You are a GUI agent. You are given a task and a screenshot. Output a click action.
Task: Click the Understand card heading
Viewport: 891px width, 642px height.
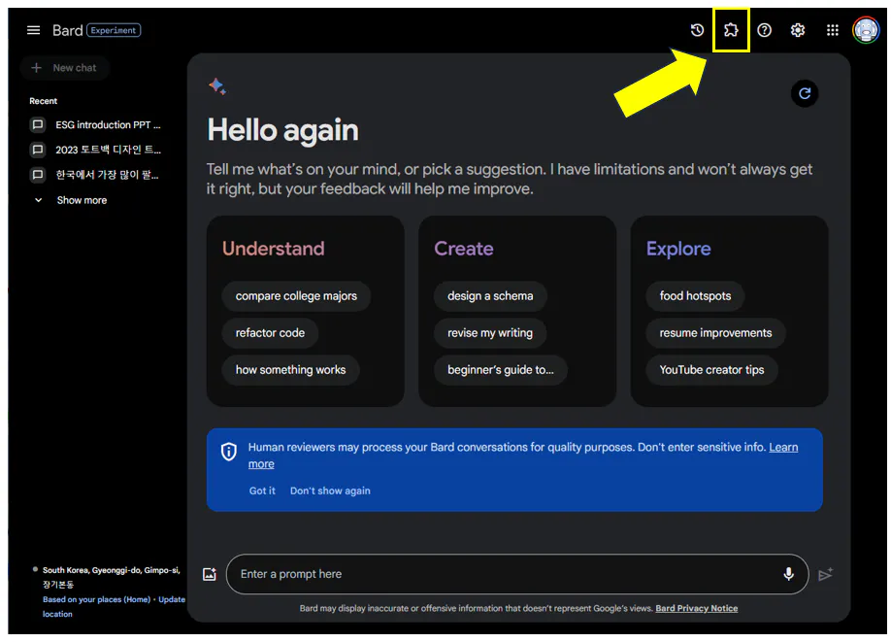tap(274, 249)
